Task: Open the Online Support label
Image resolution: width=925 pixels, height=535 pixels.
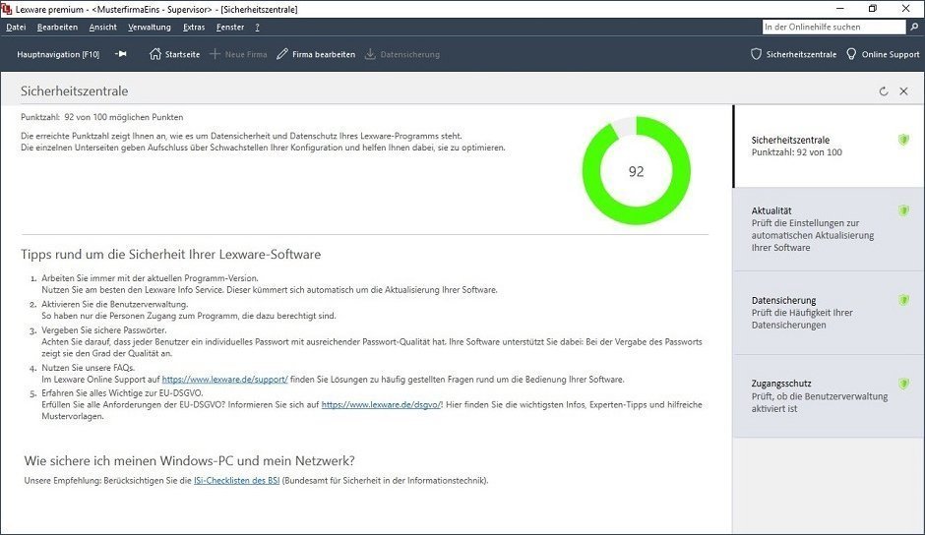Action: click(x=891, y=54)
